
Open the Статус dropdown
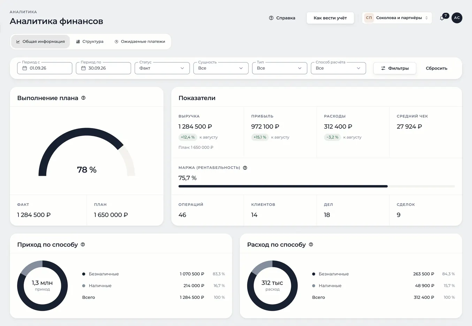(x=162, y=68)
